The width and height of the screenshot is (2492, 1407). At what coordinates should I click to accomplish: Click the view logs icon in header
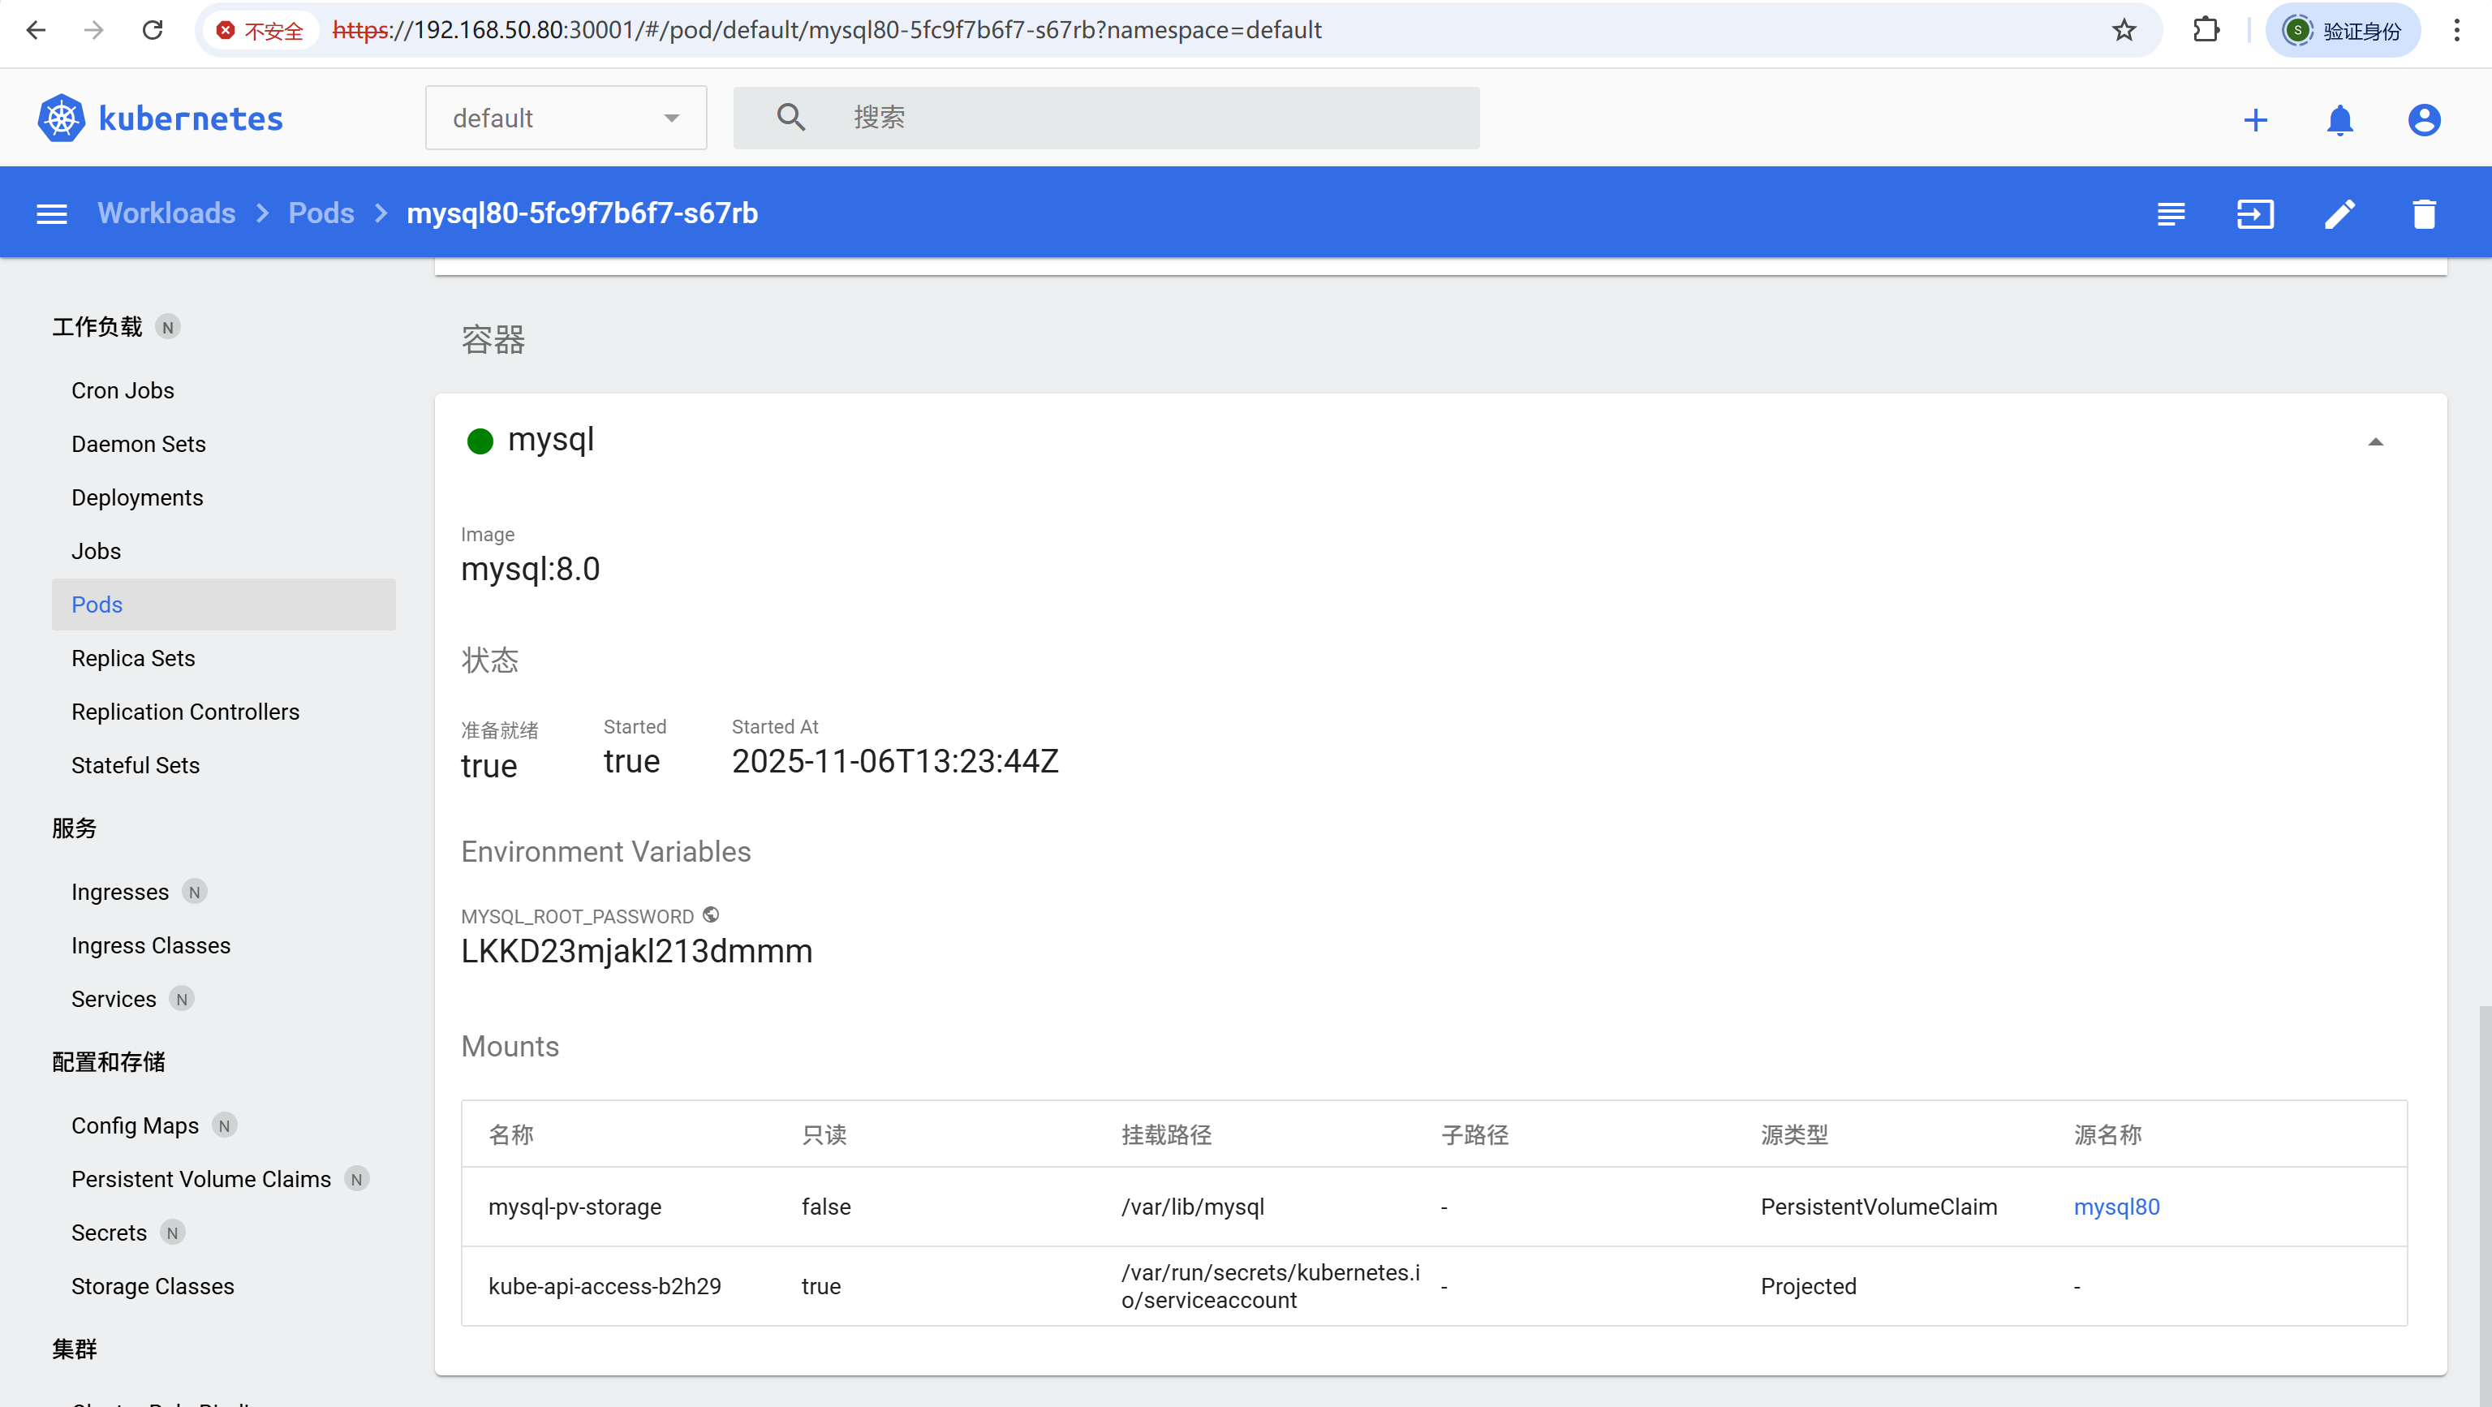(2170, 213)
